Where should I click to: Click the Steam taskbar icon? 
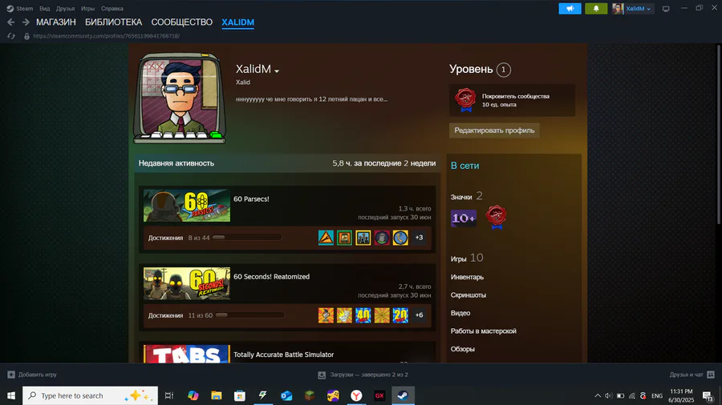(x=403, y=395)
